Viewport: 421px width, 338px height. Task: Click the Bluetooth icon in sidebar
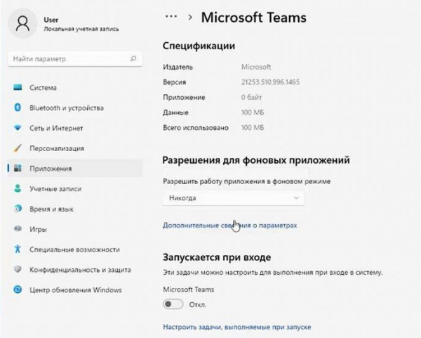tap(18, 108)
